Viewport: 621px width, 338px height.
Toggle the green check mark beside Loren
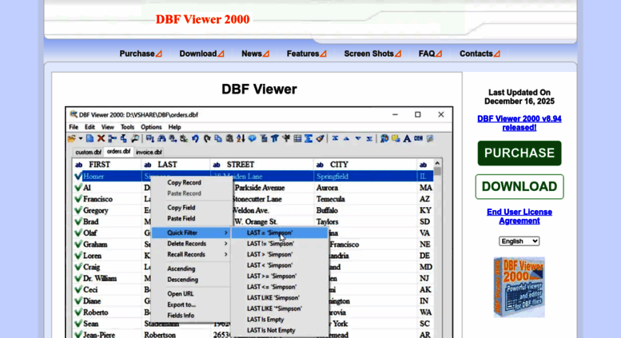pos(78,256)
